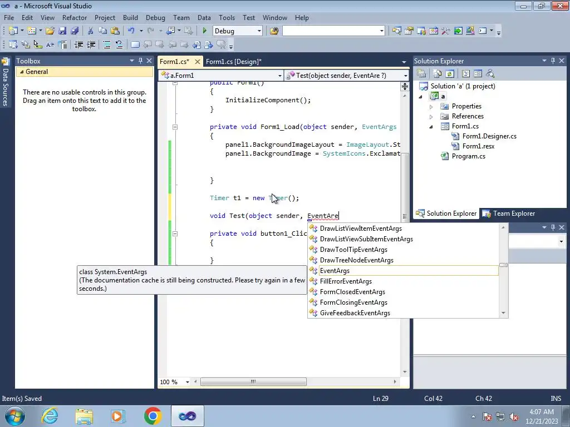Open the Debug configuration dropdown

click(x=259, y=31)
